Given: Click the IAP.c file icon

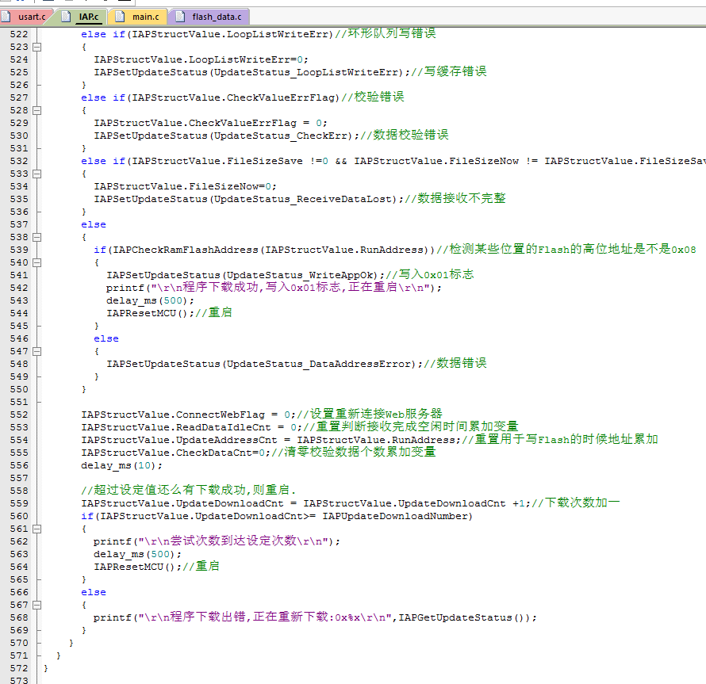Looking at the screenshot, I should pyautogui.click(x=66, y=17).
